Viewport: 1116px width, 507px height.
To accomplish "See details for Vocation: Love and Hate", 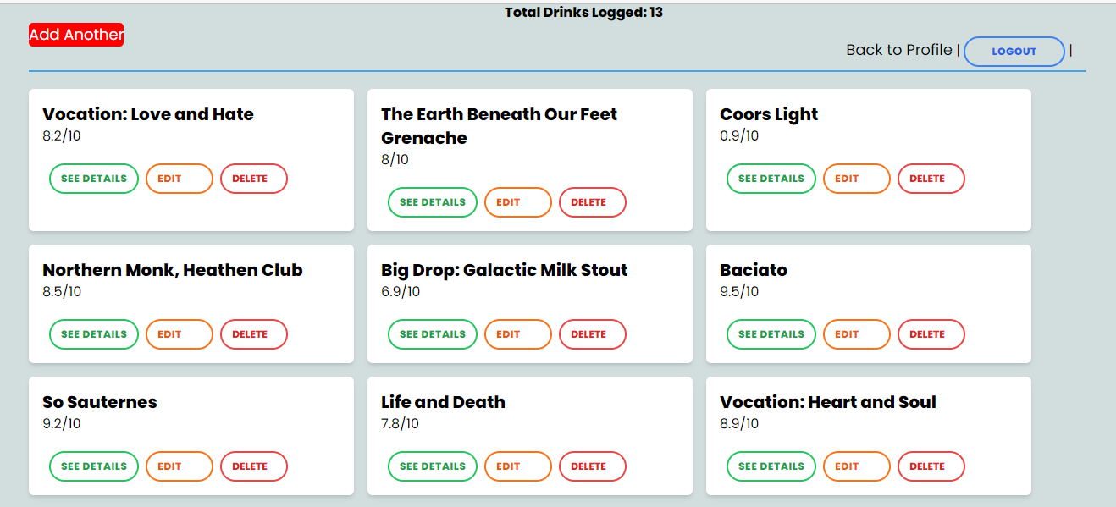I will click(x=93, y=178).
